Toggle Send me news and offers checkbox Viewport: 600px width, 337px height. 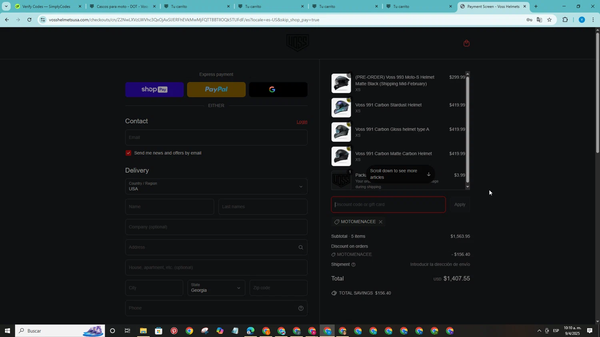click(x=128, y=153)
